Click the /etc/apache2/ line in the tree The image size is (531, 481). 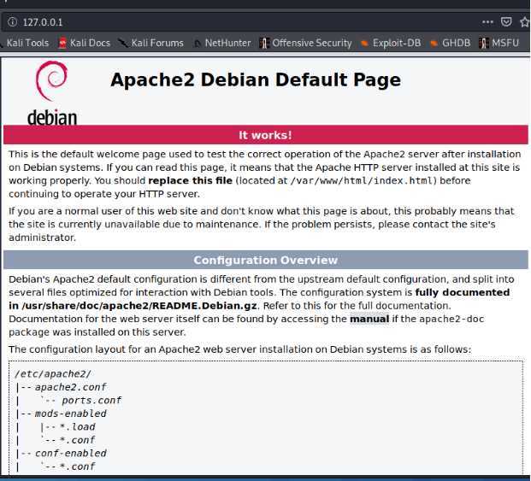(53, 373)
